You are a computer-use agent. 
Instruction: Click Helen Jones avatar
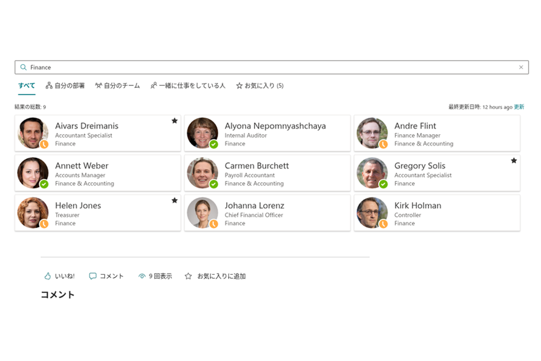pyautogui.click(x=32, y=212)
